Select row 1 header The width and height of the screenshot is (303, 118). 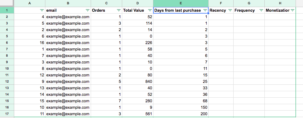[x=7, y=10]
